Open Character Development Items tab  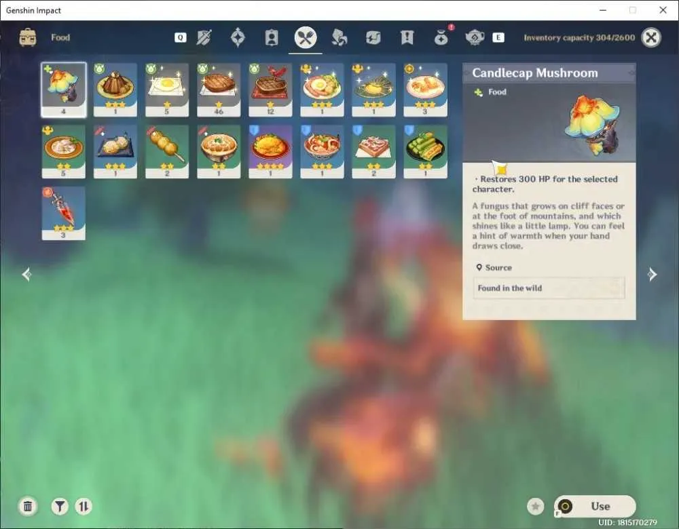pyautogui.click(x=272, y=37)
